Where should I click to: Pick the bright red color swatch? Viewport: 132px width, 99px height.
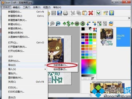pyautogui.click(x=87, y=40)
